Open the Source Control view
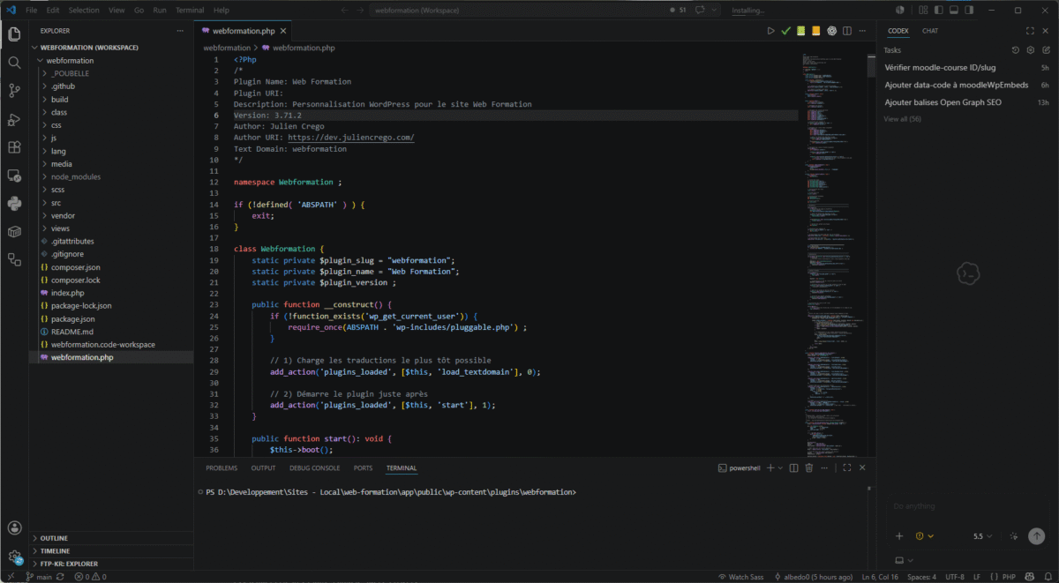1059x583 pixels. pyautogui.click(x=14, y=91)
